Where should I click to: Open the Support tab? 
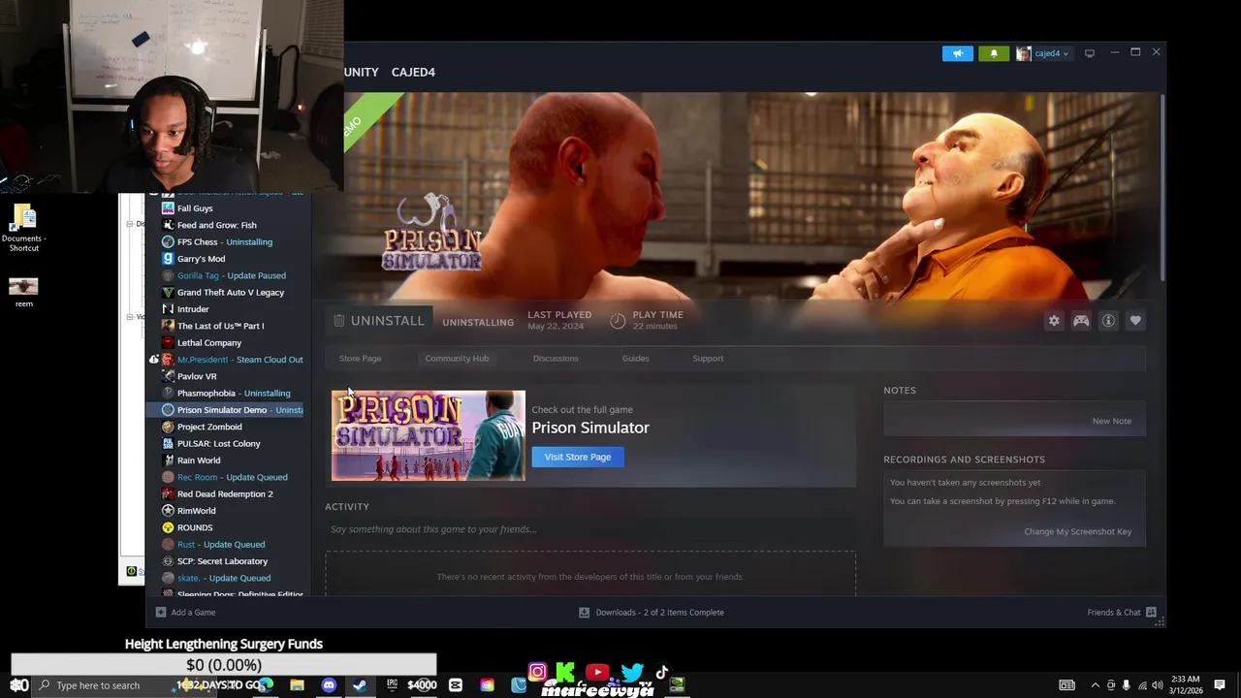tap(708, 359)
